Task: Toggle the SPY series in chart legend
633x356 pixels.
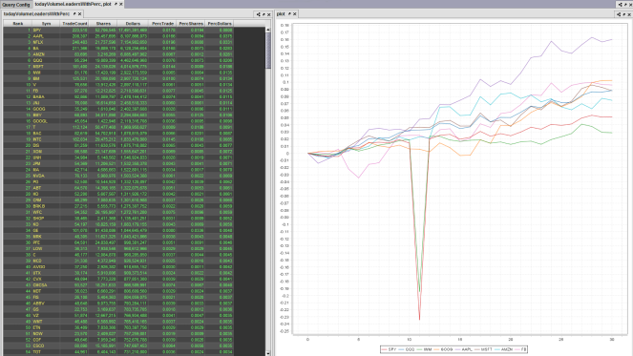Action: 392,349
